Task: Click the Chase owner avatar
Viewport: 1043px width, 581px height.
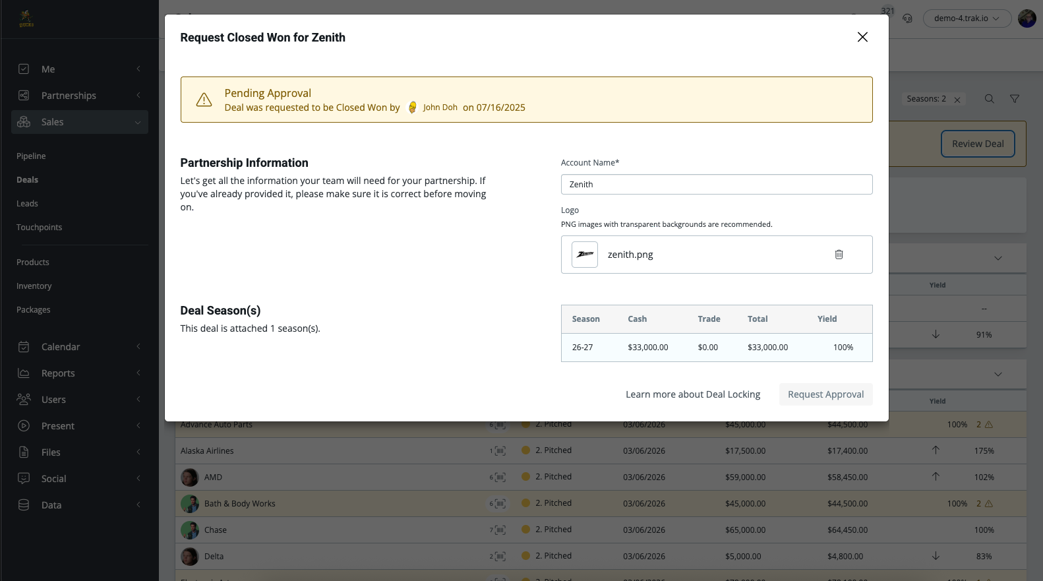Action: [x=190, y=530]
